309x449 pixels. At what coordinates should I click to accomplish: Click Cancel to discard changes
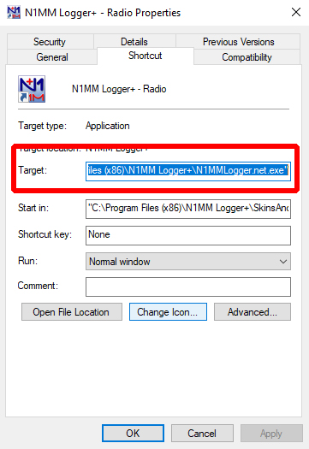click(202, 434)
